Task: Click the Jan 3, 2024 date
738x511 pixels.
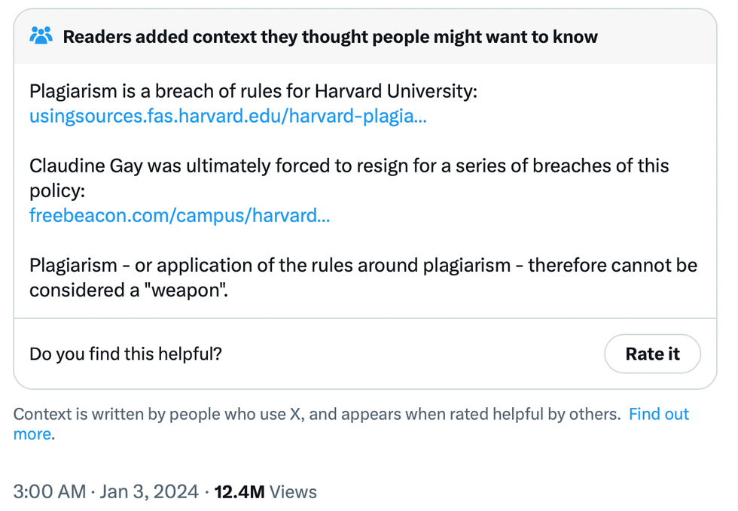Action: [146, 492]
